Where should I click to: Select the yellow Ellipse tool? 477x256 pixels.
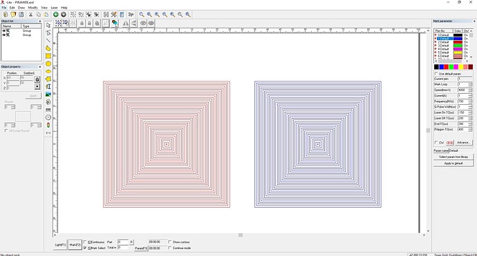point(48,71)
